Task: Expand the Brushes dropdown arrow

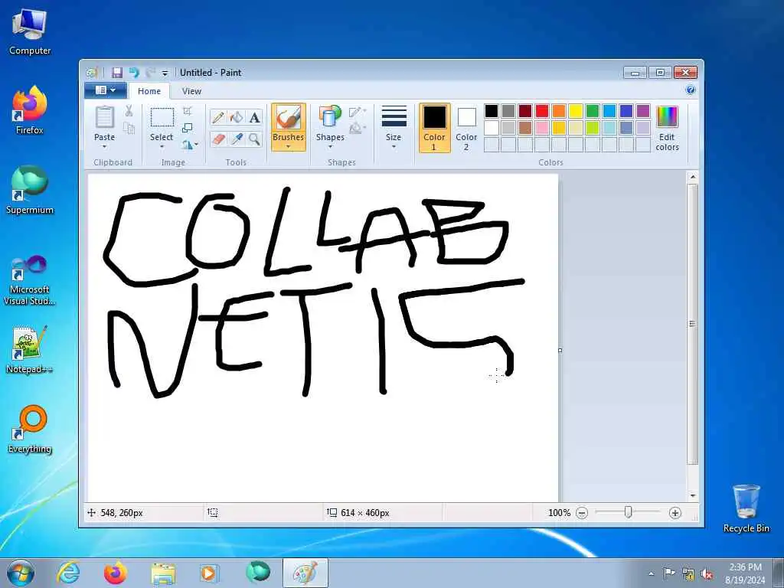Action: pyautogui.click(x=289, y=147)
